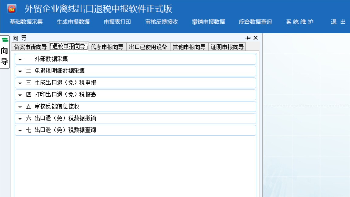This screenshot has height=197, width=350.
Task: Expand arrow for 四 打印出口退（免）税报表
Action: coord(20,95)
